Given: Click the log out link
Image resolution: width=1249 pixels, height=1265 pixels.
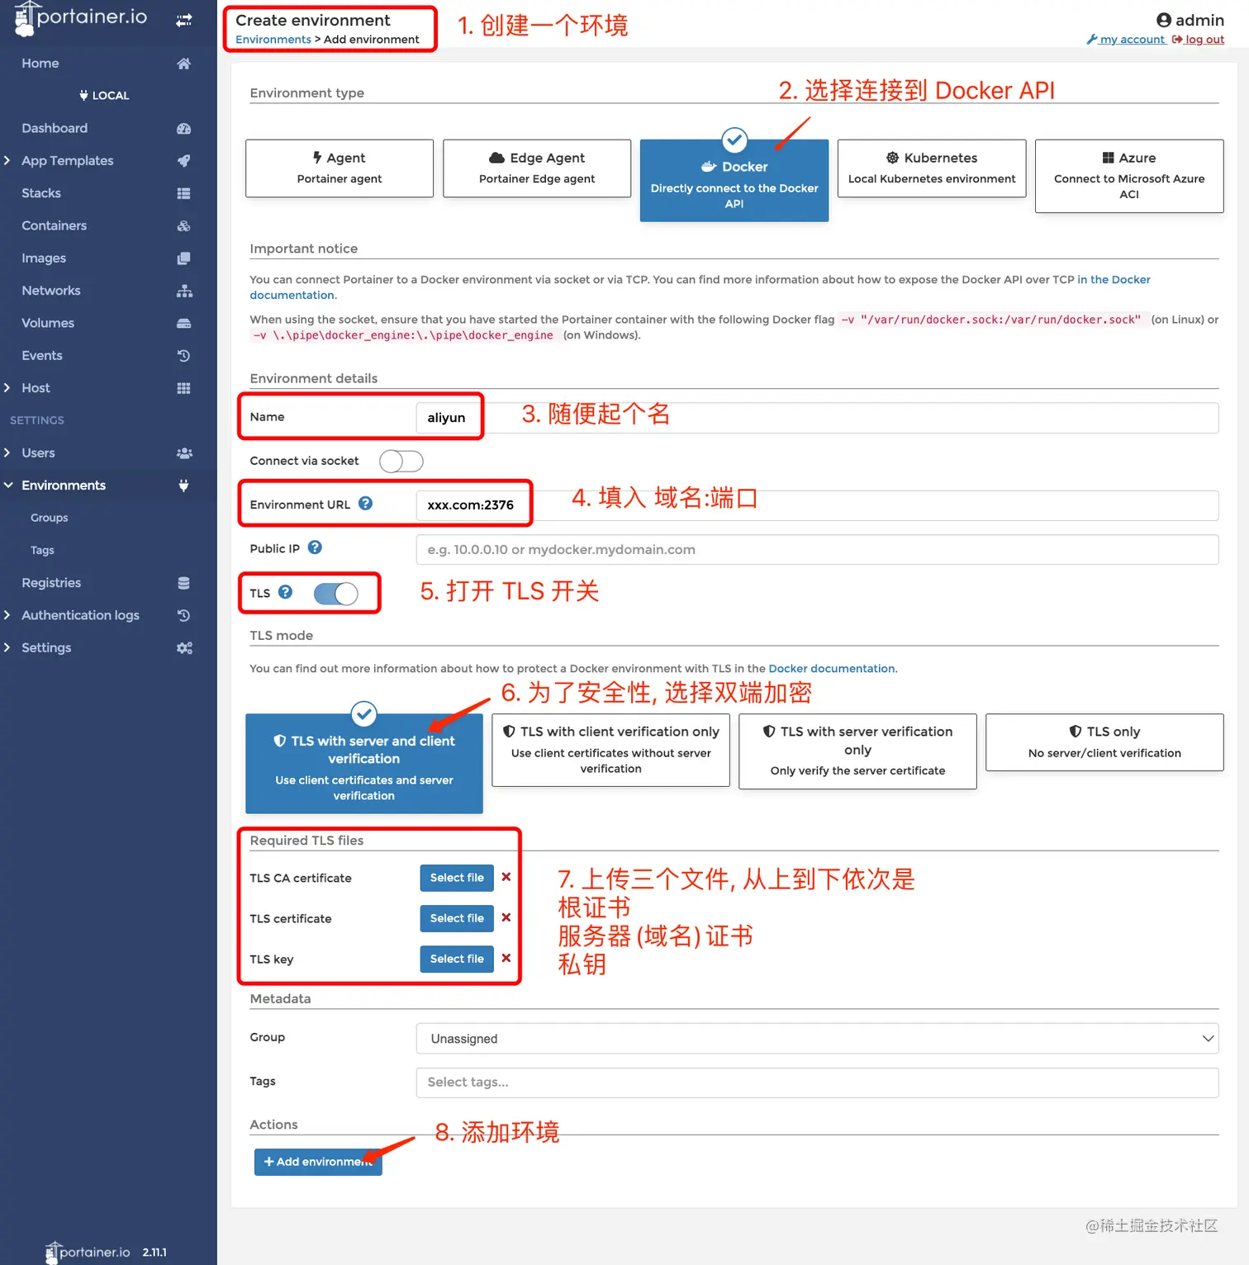Looking at the screenshot, I should point(1198,40).
